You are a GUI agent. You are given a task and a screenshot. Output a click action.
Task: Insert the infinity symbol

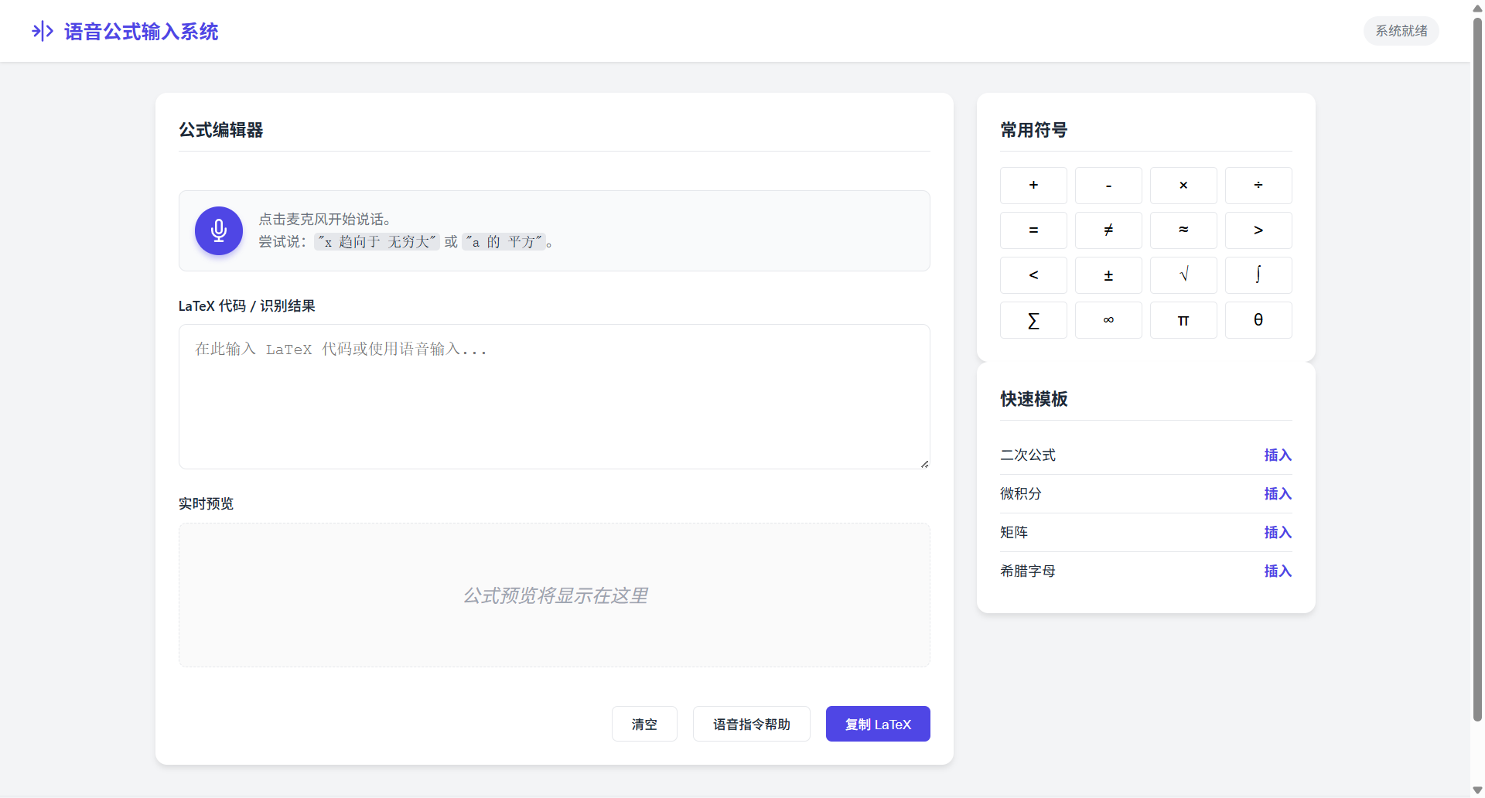pos(1108,319)
